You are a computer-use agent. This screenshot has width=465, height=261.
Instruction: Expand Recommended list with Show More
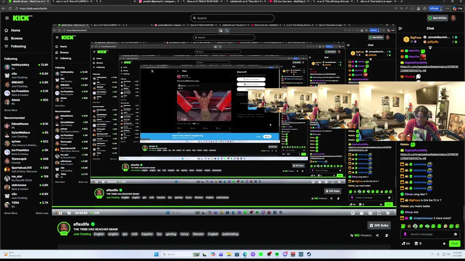click(x=11, y=213)
